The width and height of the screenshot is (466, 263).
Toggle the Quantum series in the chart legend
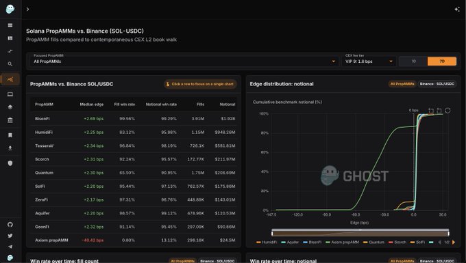point(374,243)
